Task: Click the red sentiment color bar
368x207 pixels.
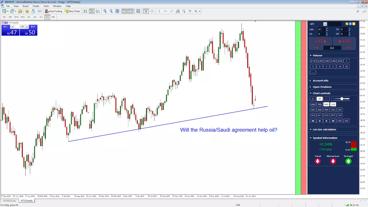Action: [x=304, y=108]
